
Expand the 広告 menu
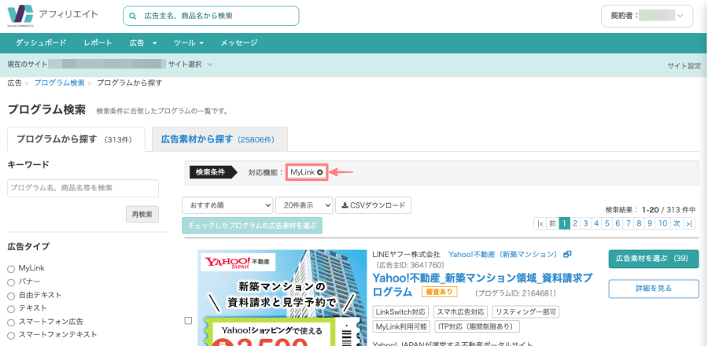coord(142,42)
